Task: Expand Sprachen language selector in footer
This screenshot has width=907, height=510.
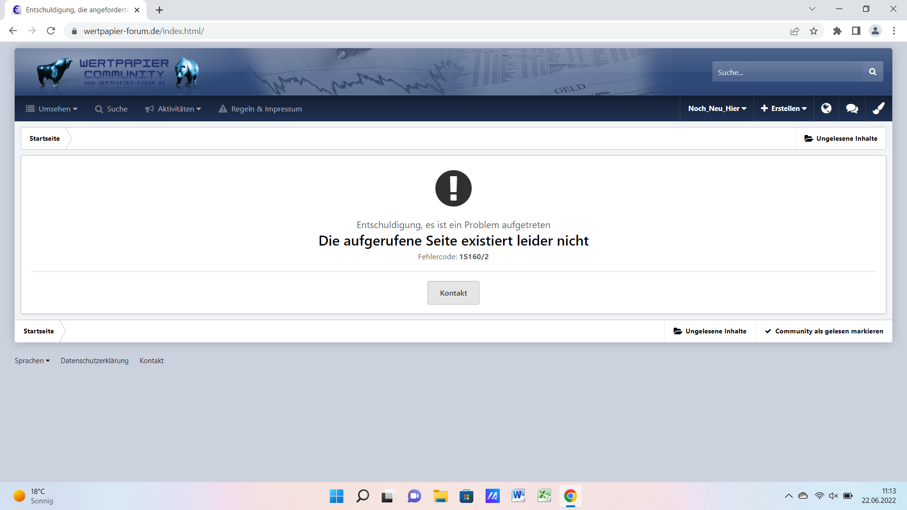Action: pos(32,361)
